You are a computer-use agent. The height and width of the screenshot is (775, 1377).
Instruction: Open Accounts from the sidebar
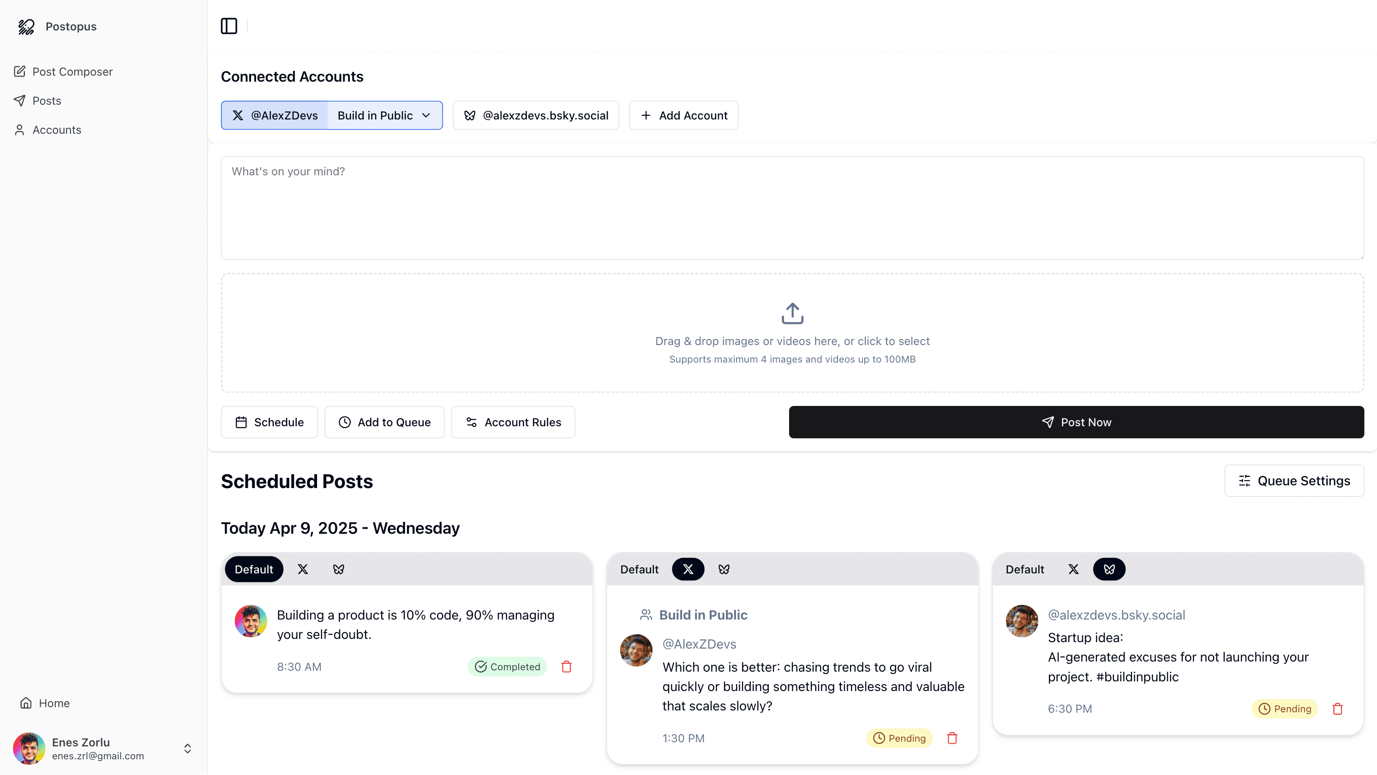(x=57, y=129)
